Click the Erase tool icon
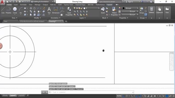 (44, 8)
